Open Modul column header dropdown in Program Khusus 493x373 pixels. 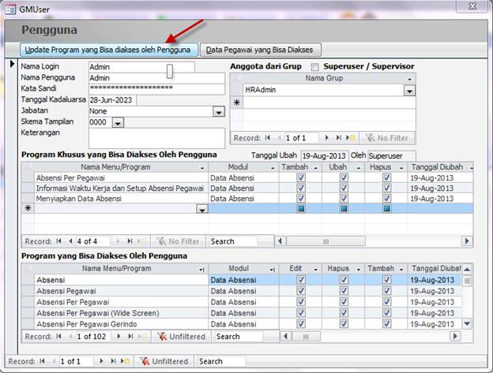click(273, 168)
